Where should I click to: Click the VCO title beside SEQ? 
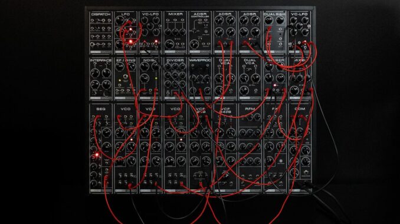[126, 109]
